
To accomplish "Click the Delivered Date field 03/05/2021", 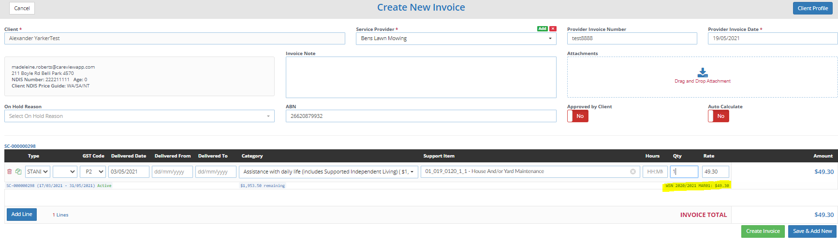I will 129,172.
